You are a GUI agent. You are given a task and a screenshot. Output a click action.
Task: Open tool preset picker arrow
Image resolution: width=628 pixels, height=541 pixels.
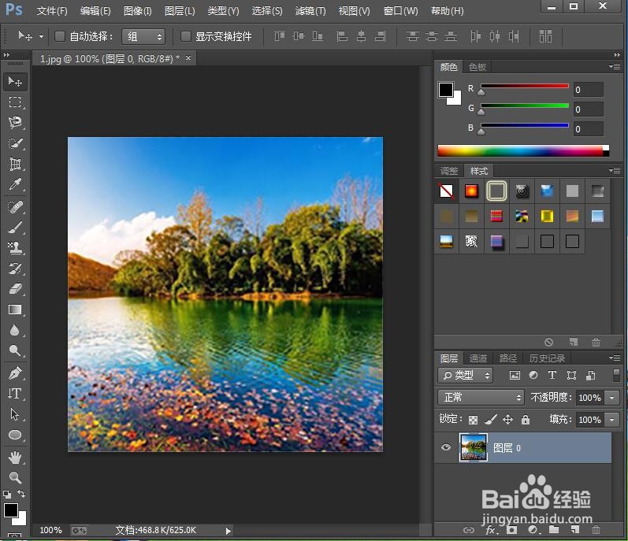coord(41,36)
